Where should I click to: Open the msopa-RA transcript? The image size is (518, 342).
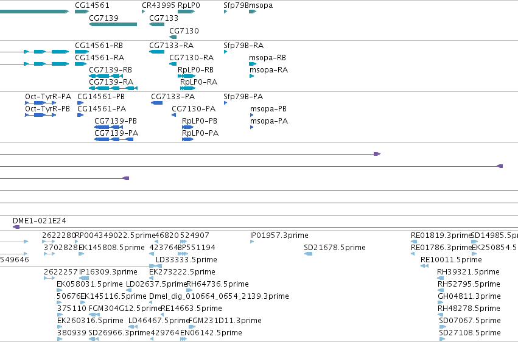click(x=251, y=76)
